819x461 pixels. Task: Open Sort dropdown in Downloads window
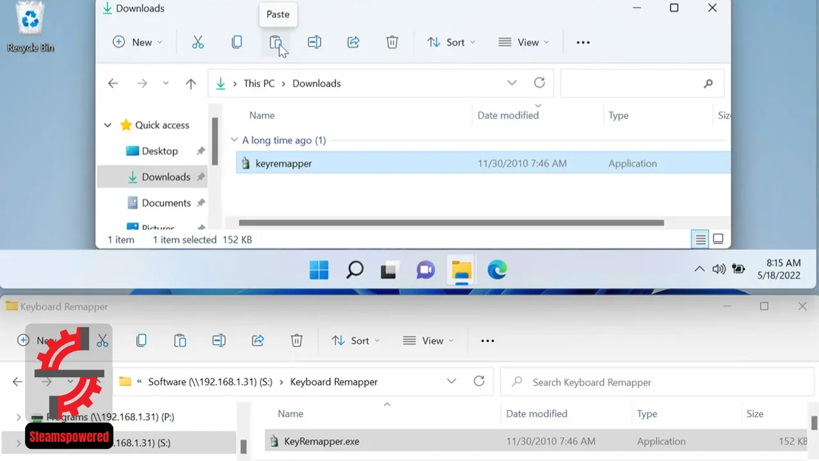[452, 42]
